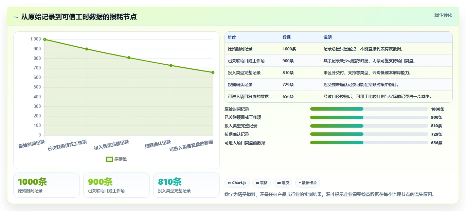Click the title 从原始记录到可信工时数据的损耗节点
Image resolution: width=466 pixels, height=211 pixels.
point(79,17)
